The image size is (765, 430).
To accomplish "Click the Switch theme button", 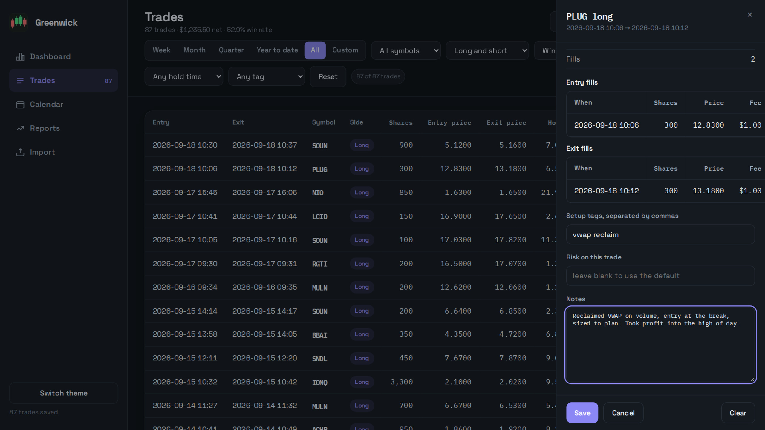I will [64, 393].
